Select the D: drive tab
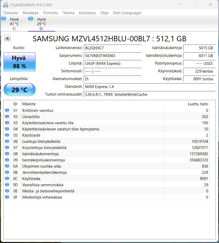The height and width of the screenshot is (243, 219). (41, 24)
